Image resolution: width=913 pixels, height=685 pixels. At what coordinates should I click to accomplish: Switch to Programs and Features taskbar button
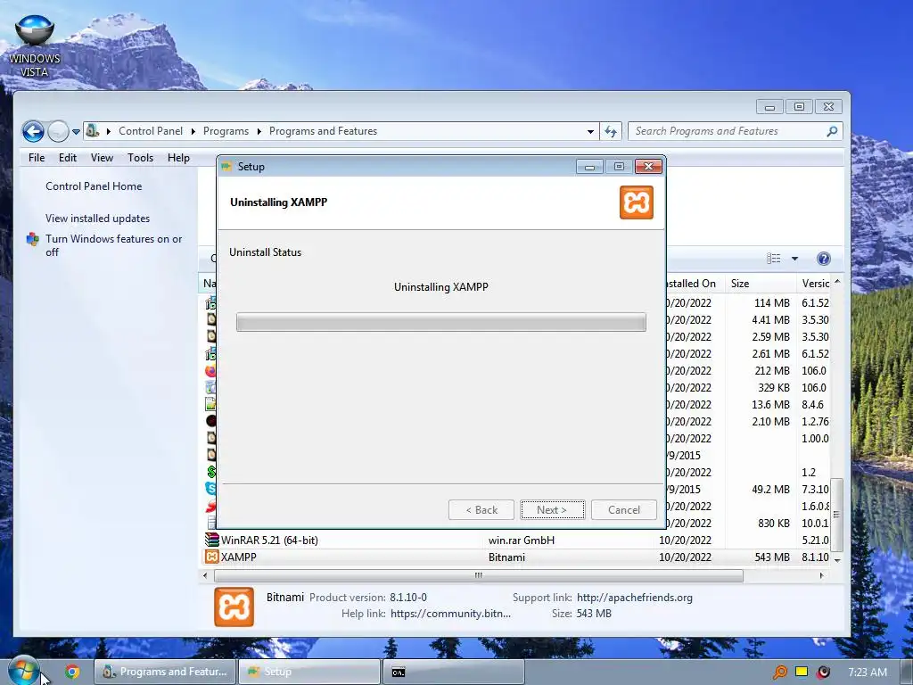[165, 673]
